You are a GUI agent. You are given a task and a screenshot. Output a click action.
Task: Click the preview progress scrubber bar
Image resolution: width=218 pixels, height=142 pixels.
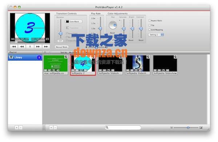click(30, 42)
